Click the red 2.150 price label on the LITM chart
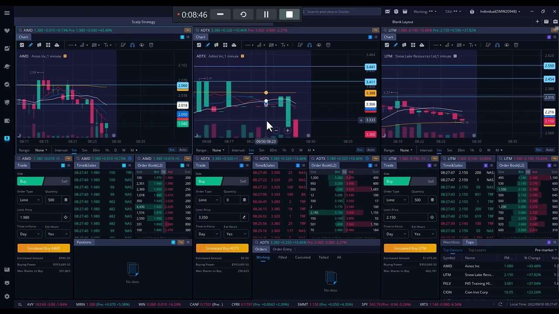This screenshot has height=314, width=559. pyautogui.click(x=549, y=121)
